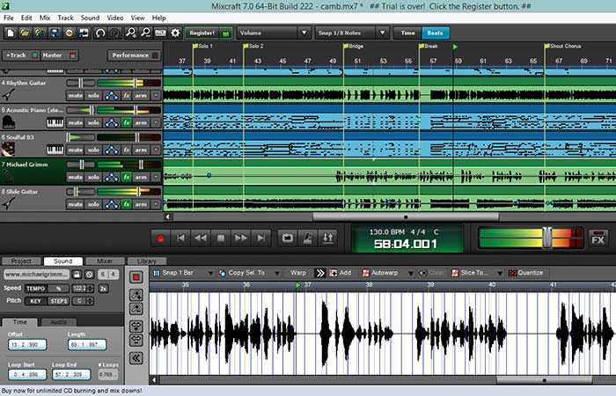The height and width of the screenshot is (396, 616).
Task: Click the Burn CD toolbar icon
Action: (x=70, y=33)
